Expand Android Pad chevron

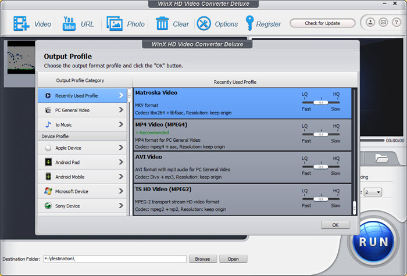click(121, 162)
